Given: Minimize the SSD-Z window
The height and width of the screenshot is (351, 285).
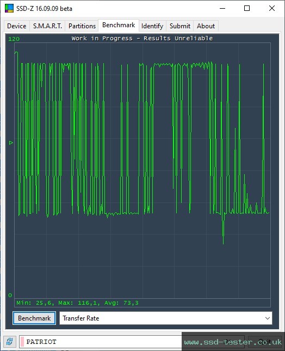Looking at the screenshot, I should [222, 9].
